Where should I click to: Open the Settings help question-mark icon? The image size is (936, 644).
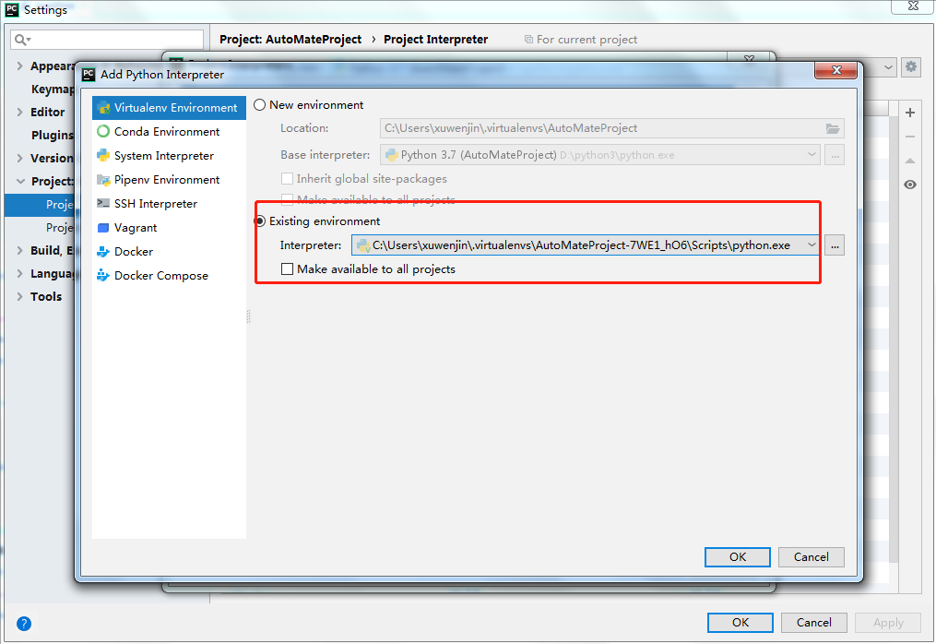click(x=24, y=624)
